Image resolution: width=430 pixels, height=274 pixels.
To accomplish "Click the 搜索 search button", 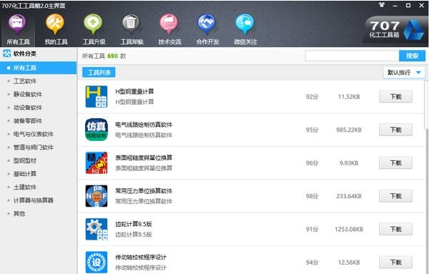I will (412, 56).
